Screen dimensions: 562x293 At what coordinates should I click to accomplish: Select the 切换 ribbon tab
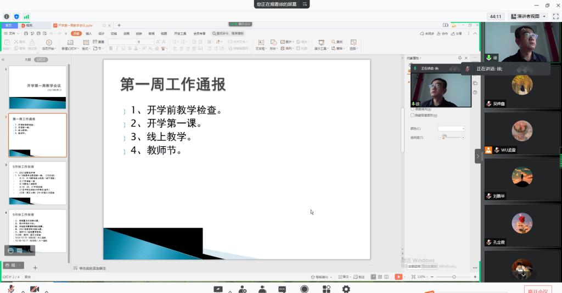114,33
